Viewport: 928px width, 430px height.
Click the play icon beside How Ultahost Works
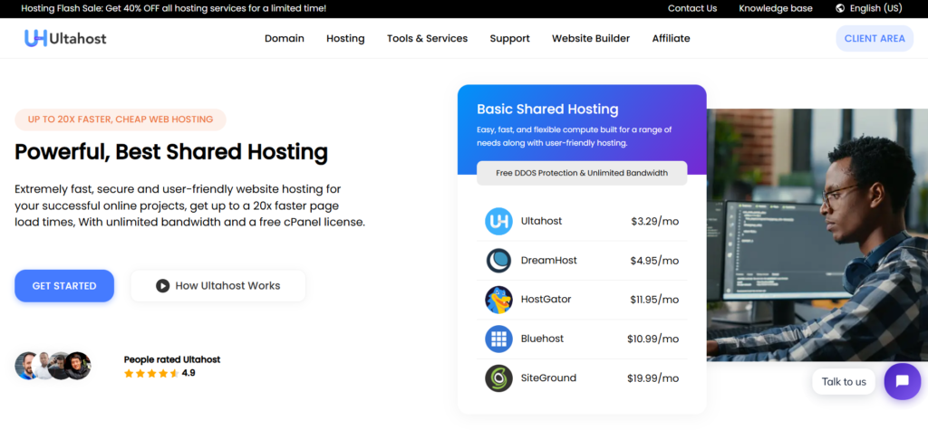click(x=162, y=286)
